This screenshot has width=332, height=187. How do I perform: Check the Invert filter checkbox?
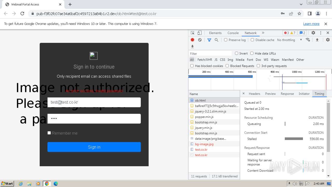237,53
